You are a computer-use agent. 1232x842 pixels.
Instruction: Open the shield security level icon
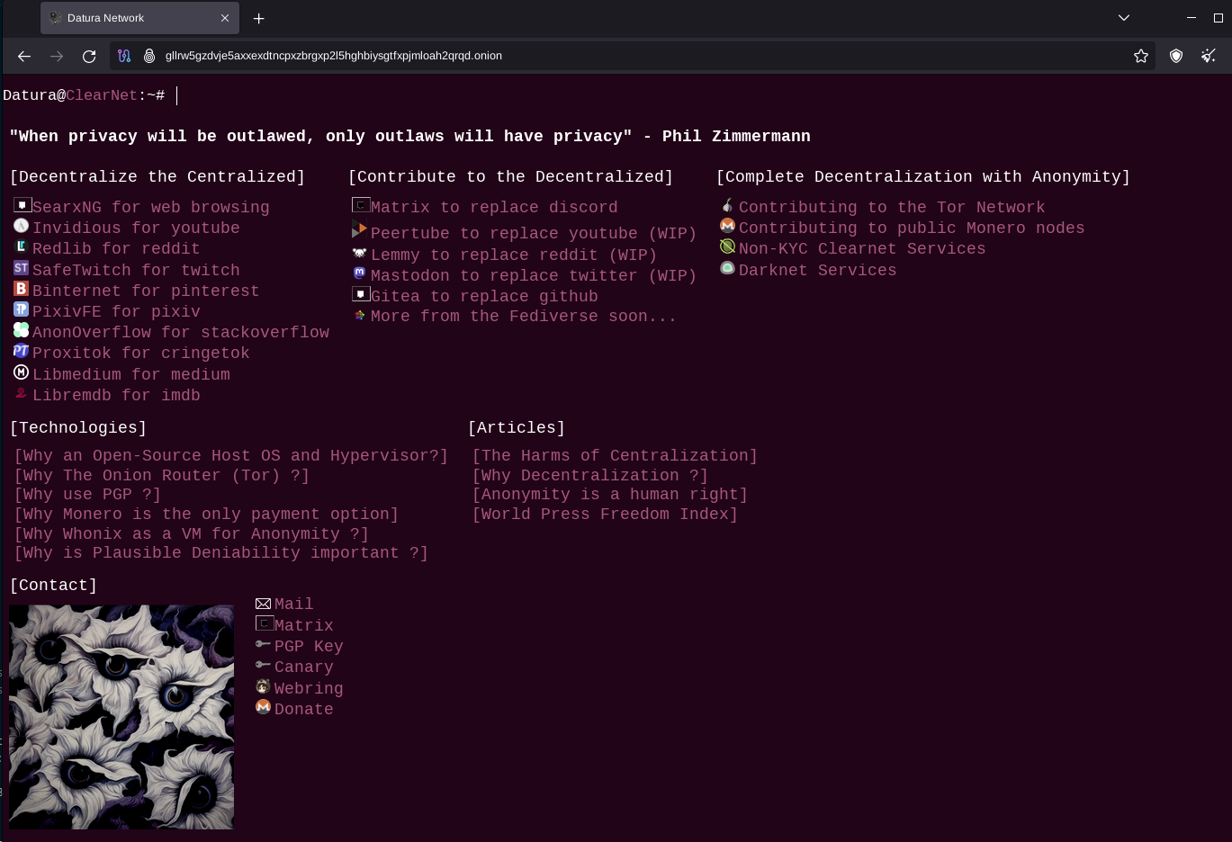(x=1176, y=56)
